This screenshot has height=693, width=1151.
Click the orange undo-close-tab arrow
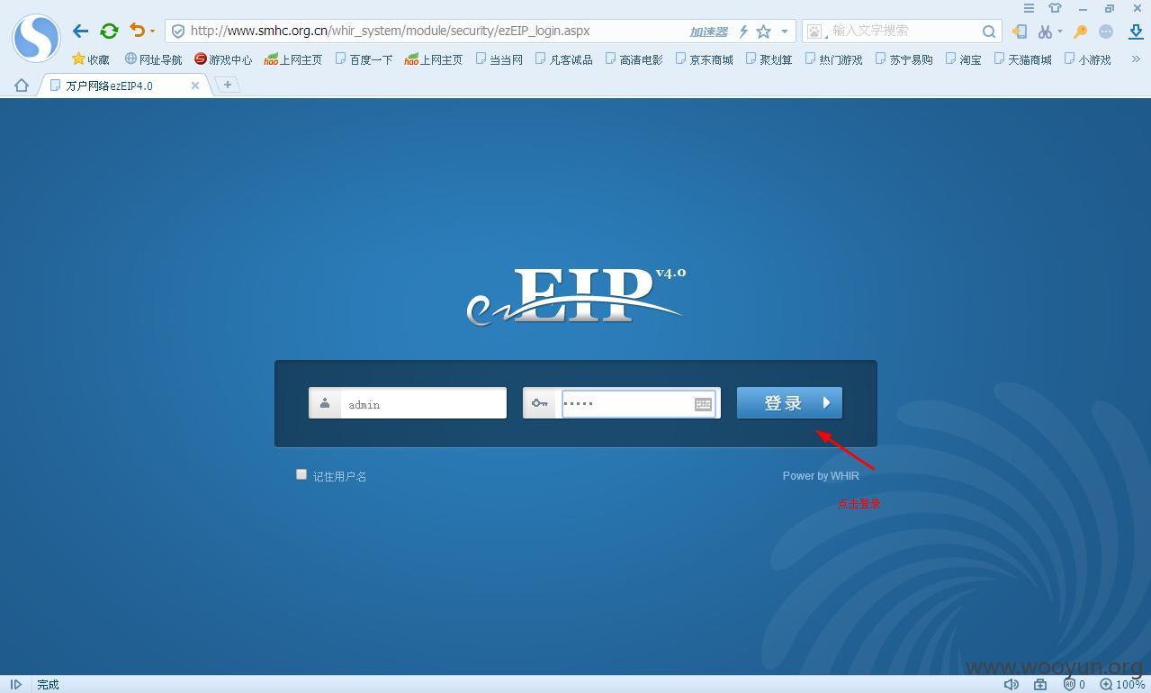(x=137, y=31)
